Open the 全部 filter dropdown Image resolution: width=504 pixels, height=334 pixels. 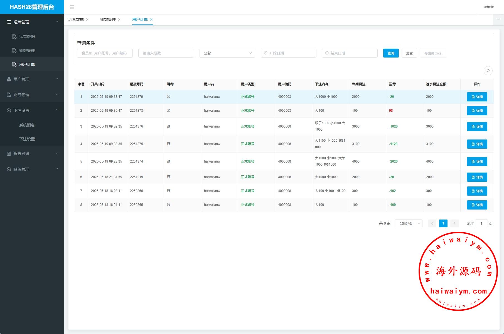tap(227, 53)
